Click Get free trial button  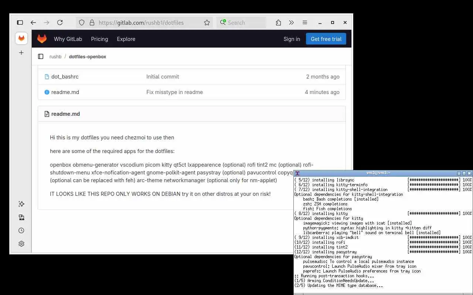326,39
